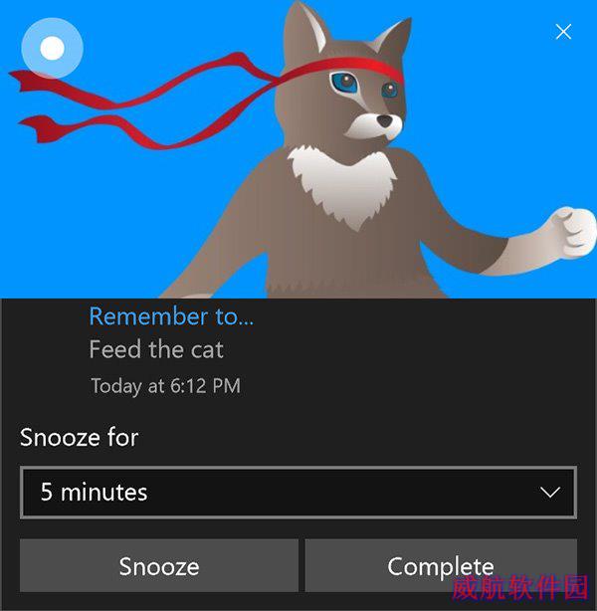Click the 'Feed the cat' reminder title
This screenshot has height=611, width=597.
coord(156,349)
